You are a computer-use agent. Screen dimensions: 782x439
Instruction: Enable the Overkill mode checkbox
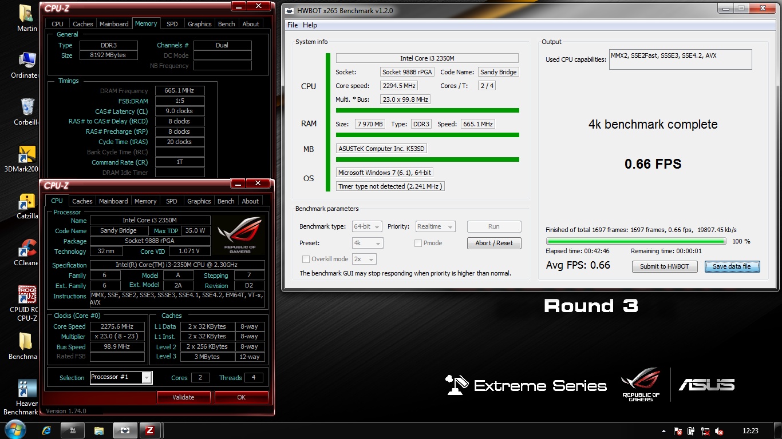(306, 259)
